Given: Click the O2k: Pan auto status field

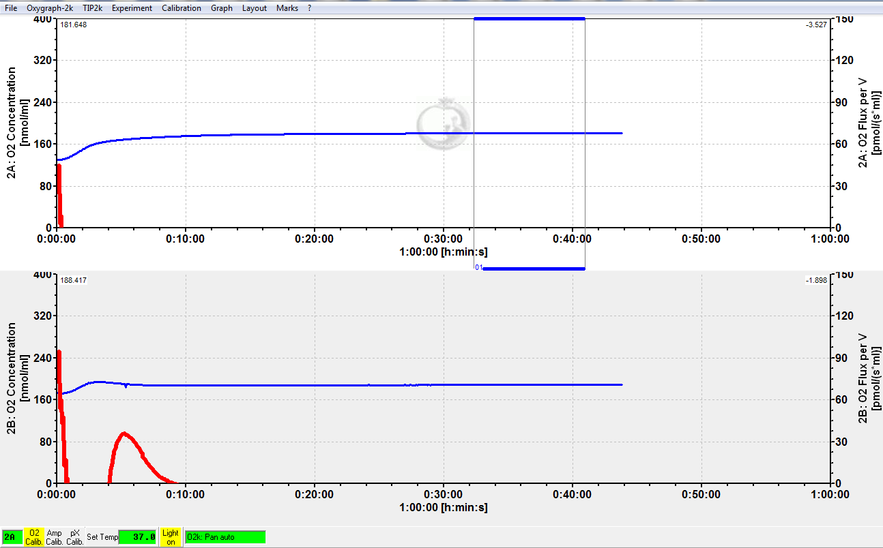Looking at the screenshot, I should coord(225,537).
